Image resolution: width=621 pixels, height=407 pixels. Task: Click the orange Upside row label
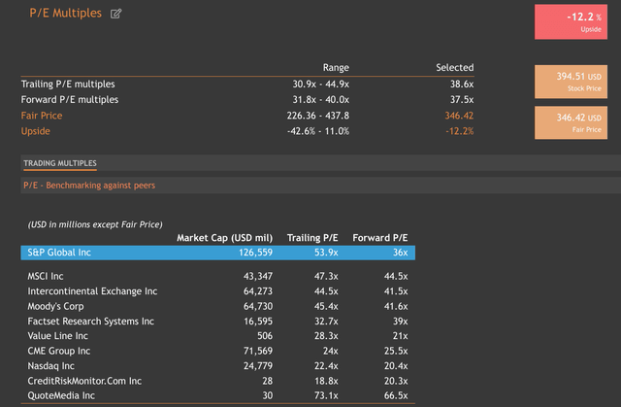tap(36, 131)
